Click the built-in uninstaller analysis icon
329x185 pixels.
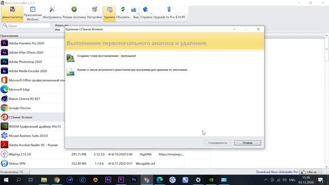point(70,72)
